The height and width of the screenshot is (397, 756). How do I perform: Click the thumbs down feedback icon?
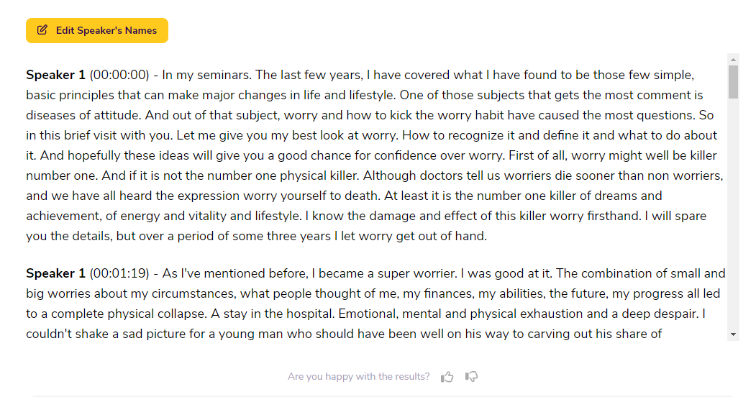click(x=472, y=377)
